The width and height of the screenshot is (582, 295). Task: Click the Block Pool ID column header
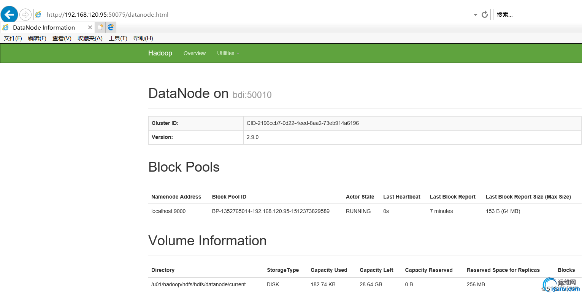(229, 197)
